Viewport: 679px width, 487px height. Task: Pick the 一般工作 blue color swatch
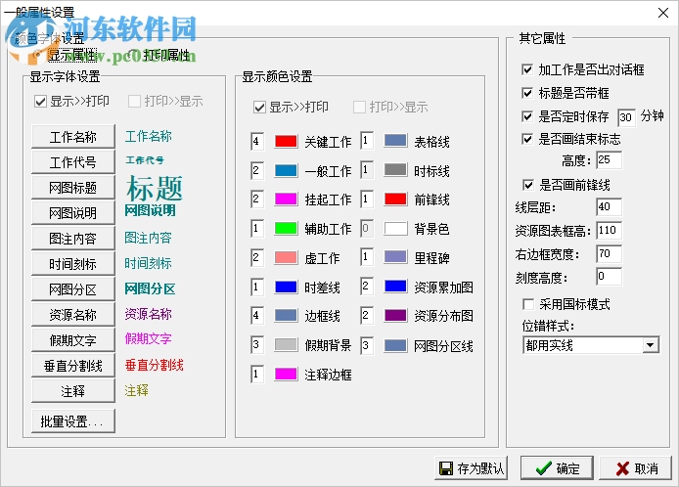tap(286, 170)
